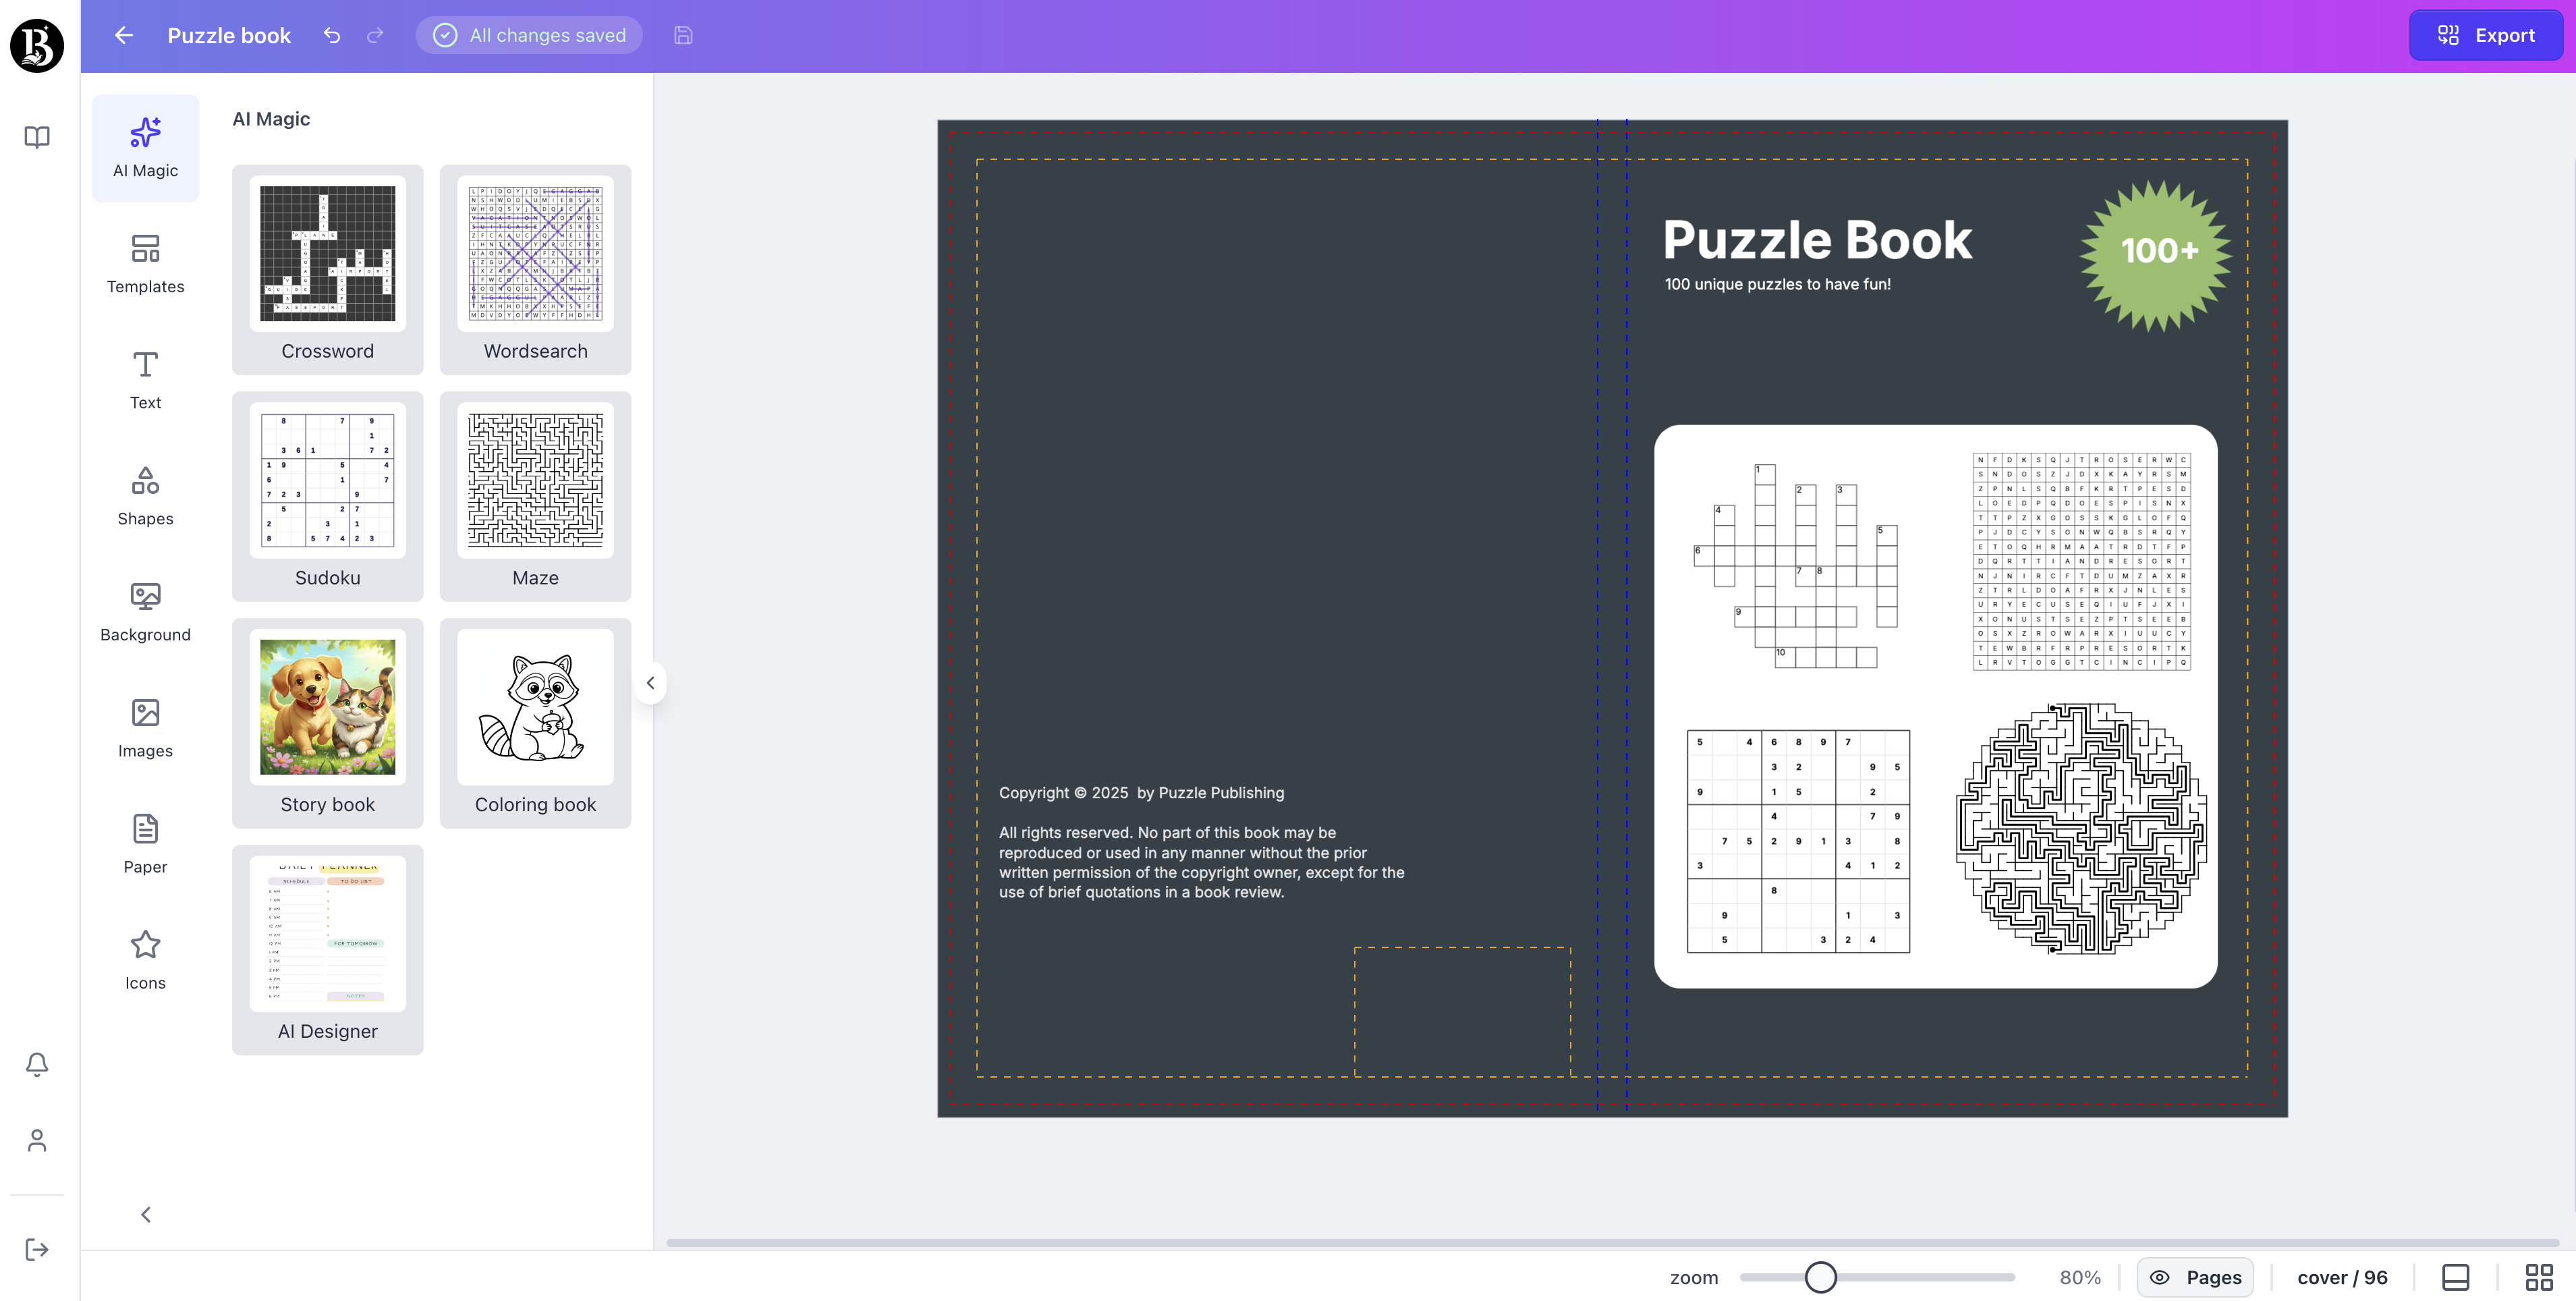Open the Story book generator
The height and width of the screenshot is (1301, 2576).
pos(327,723)
